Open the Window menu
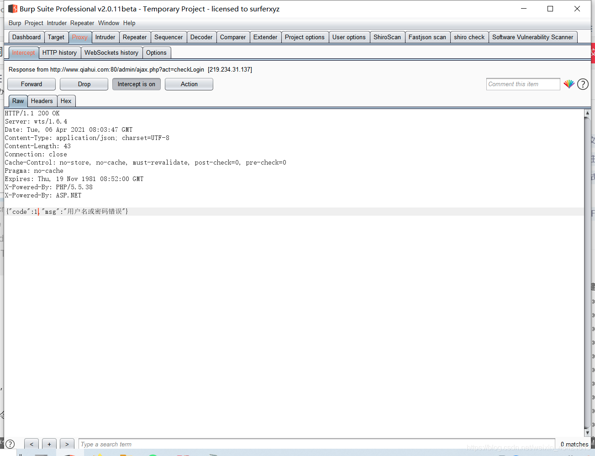This screenshot has width=595, height=456. [109, 23]
